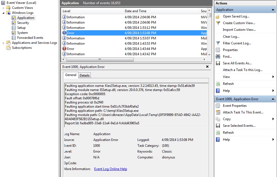Select the Forwarded Events log icon
The image size is (277, 177).
[x=14, y=38]
